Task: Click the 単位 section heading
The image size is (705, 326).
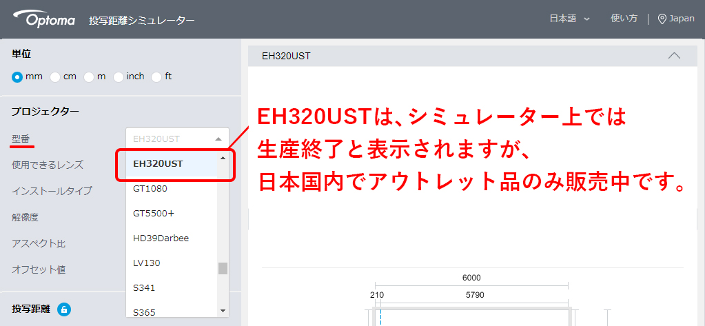Action: click(21, 54)
